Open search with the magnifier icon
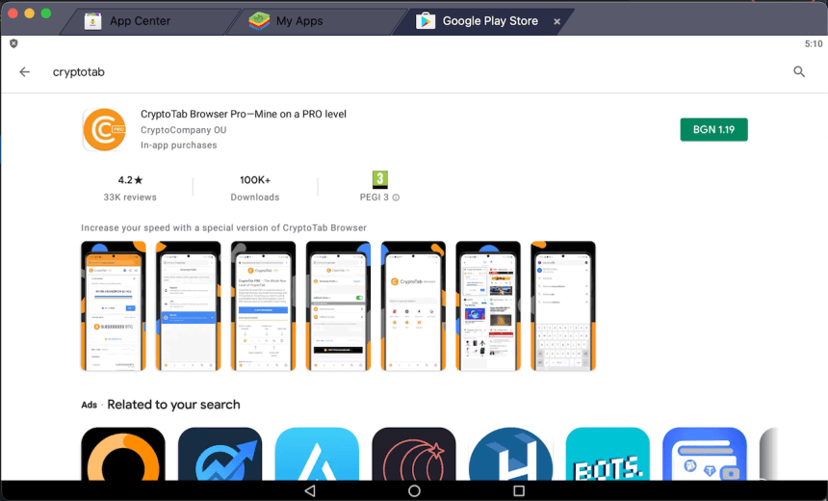The image size is (828, 501). click(799, 71)
